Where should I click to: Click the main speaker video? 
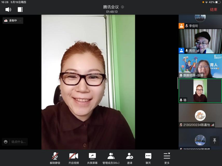88,82
